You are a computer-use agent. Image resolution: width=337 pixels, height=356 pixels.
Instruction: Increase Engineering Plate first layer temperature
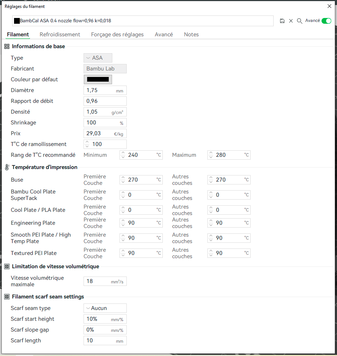[x=123, y=221]
